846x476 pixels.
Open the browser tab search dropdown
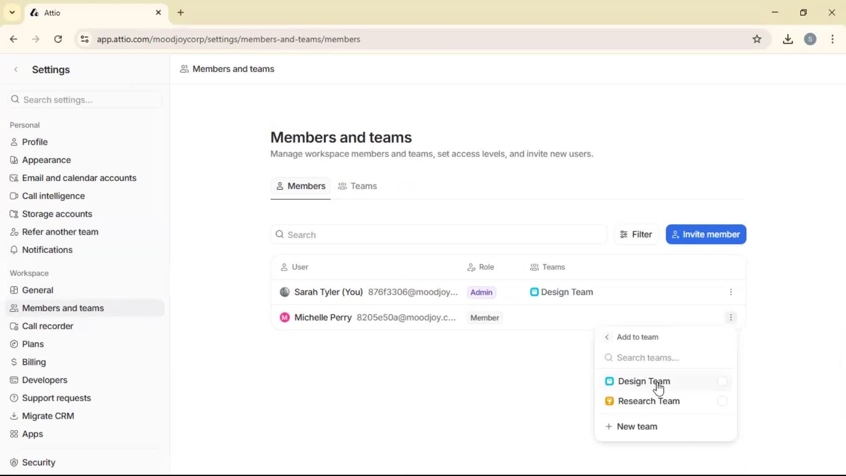[x=12, y=13]
